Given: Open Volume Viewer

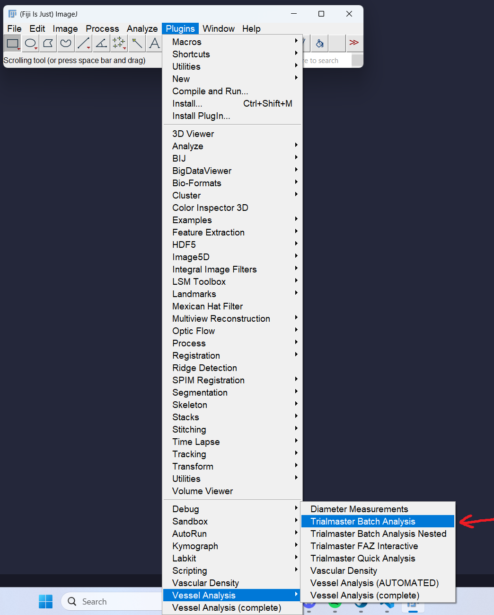Looking at the screenshot, I should (232, 491).
